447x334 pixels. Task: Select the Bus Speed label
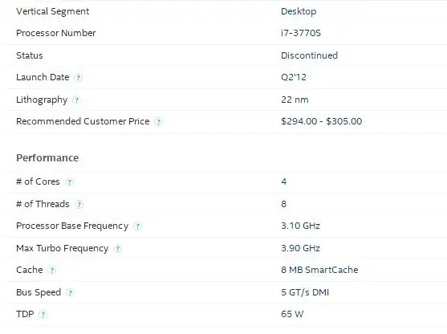pyautogui.click(x=39, y=292)
